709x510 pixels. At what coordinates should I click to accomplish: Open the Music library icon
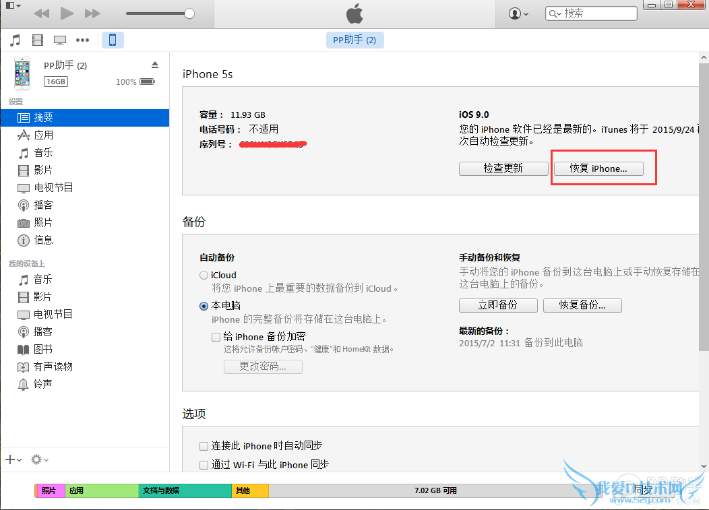(16, 40)
